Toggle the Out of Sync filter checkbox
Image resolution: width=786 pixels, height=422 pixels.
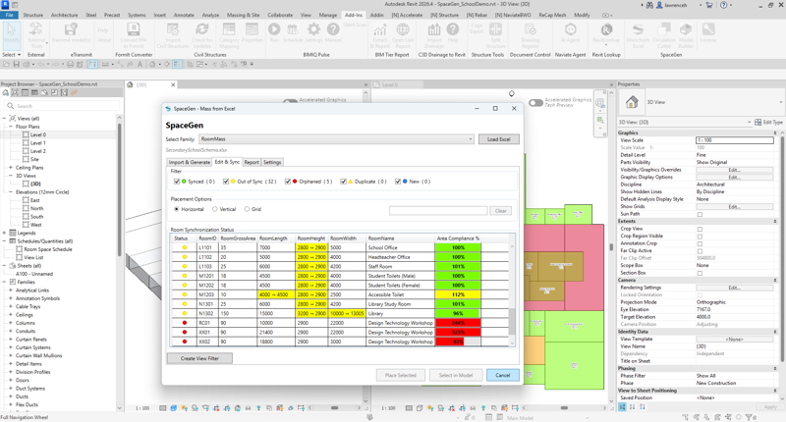226,182
